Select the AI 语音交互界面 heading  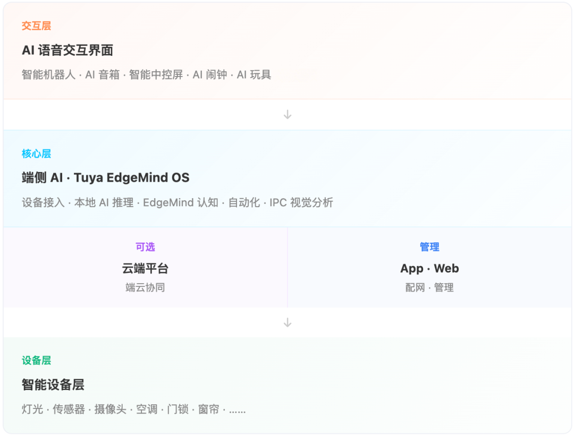67,50
